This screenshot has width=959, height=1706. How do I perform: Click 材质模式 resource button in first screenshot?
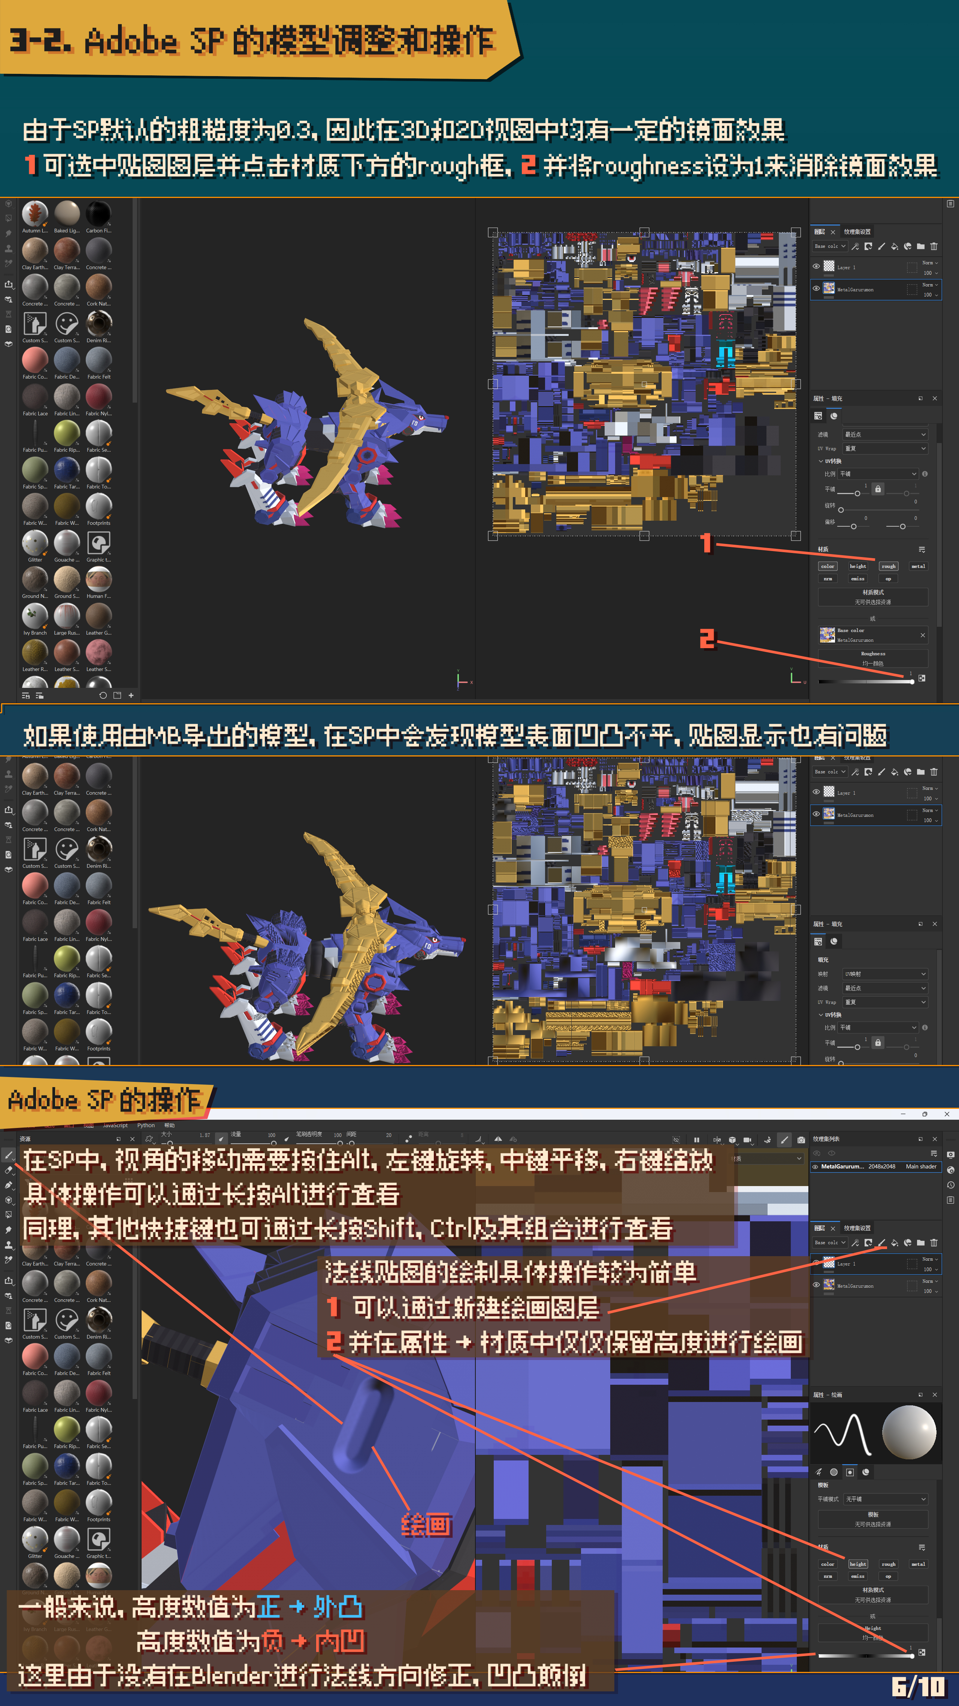coord(873,598)
